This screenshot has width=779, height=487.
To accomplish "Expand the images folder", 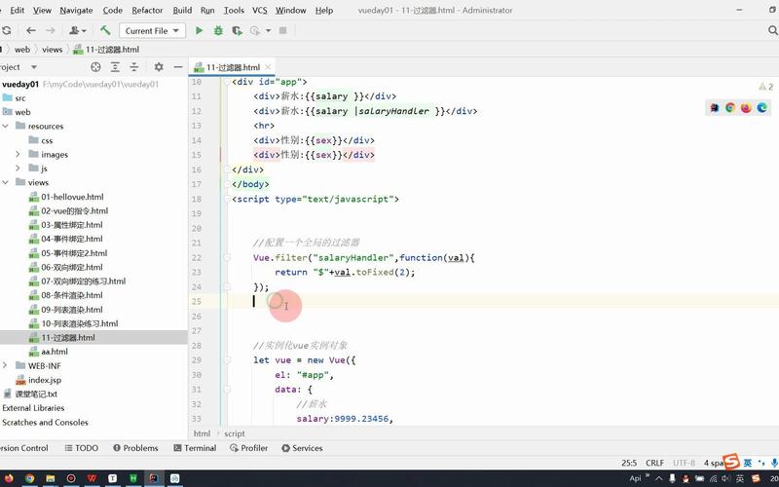I will click(x=19, y=155).
